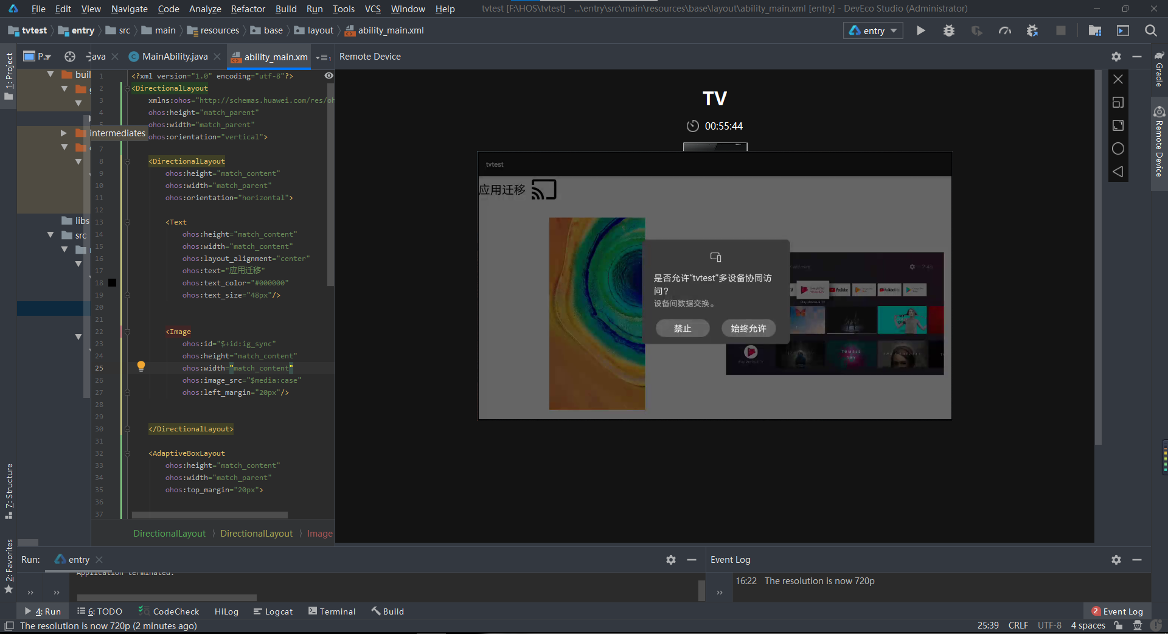Collapse the src folder in tree

50,235
